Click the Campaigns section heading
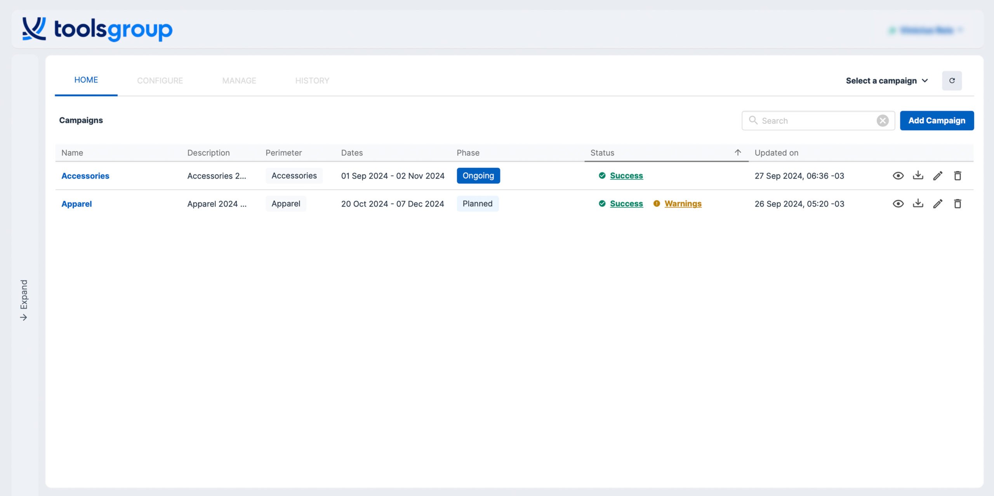The image size is (994, 496). point(81,120)
